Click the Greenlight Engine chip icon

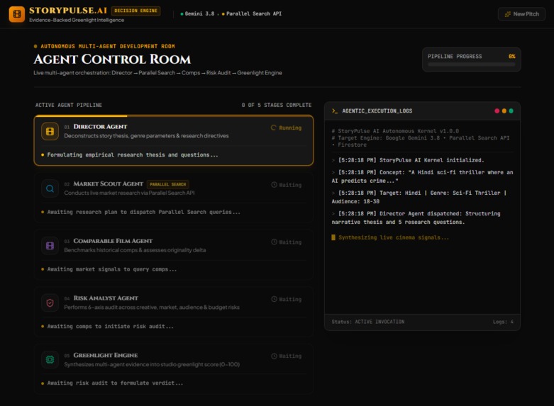50,360
